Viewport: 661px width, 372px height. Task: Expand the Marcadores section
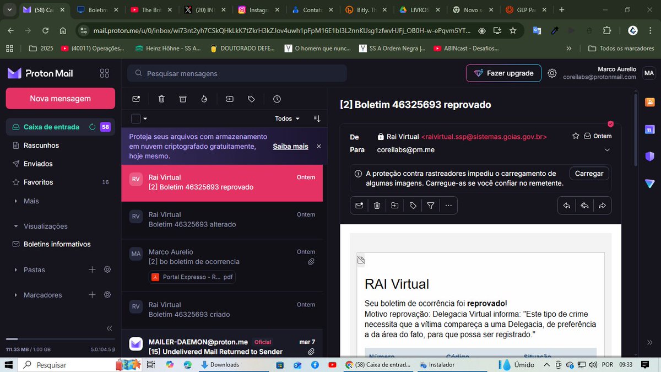coord(15,295)
